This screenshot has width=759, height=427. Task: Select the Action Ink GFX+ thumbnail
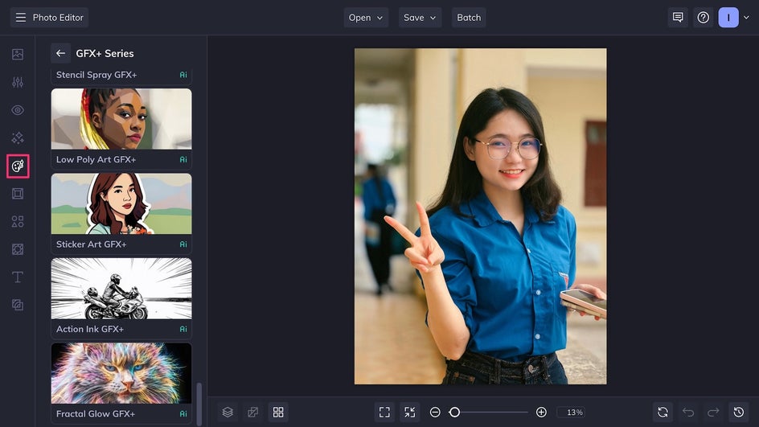121,289
